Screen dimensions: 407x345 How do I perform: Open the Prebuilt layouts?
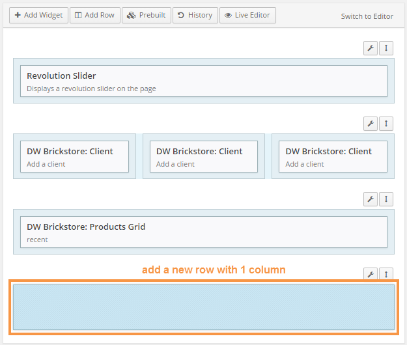point(147,16)
